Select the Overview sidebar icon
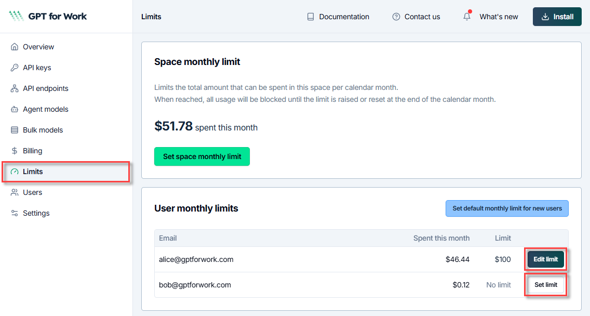Viewport: 590px width, 316px height. point(15,47)
